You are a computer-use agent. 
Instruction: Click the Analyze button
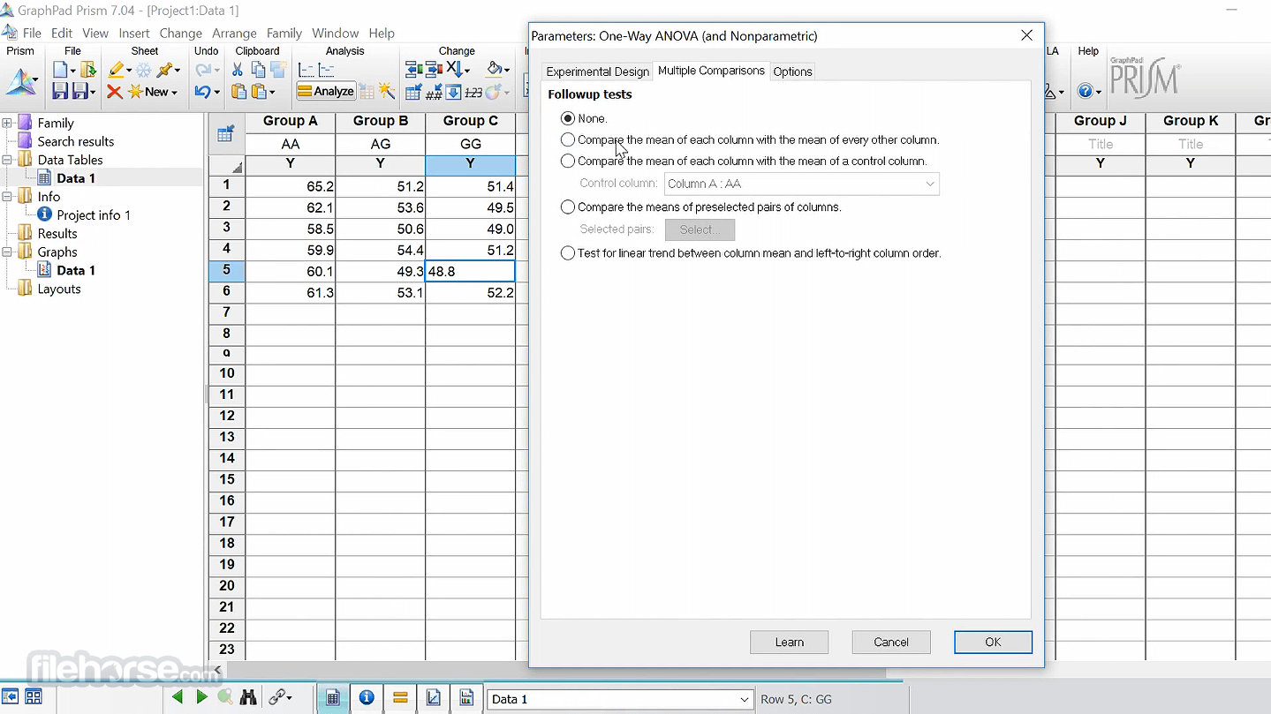tap(325, 91)
